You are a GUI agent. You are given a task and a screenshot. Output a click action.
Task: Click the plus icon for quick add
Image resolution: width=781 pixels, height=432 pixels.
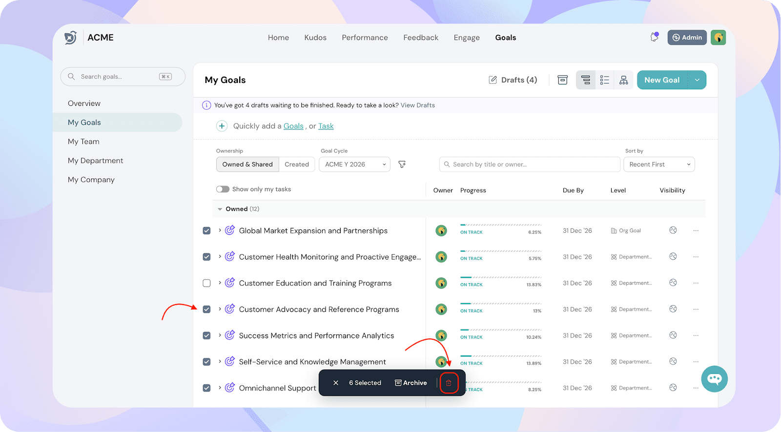222,126
